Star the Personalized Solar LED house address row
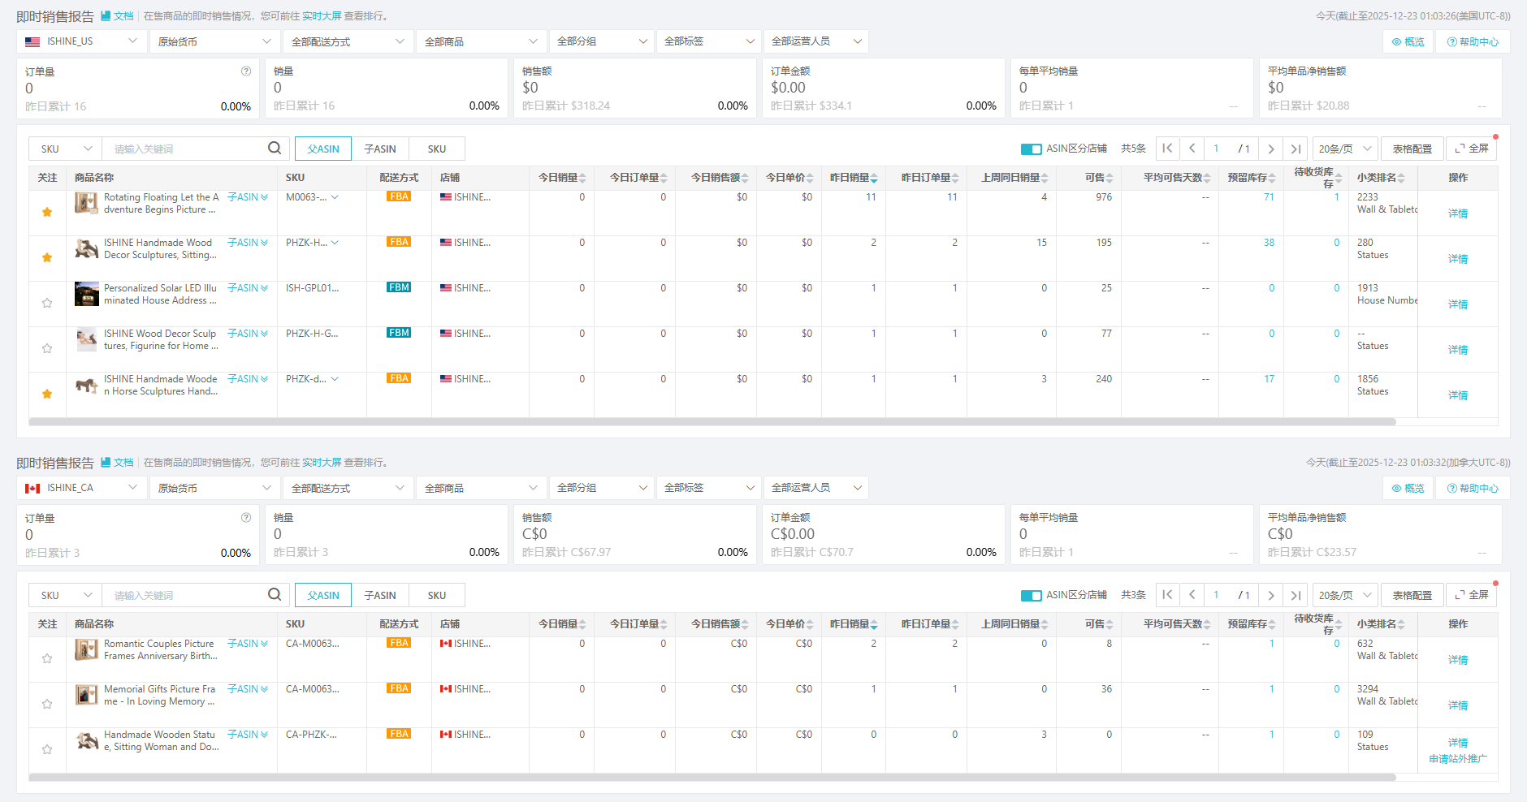Image resolution: width=1527 pixels, height=802 pixels. point(47,303)
